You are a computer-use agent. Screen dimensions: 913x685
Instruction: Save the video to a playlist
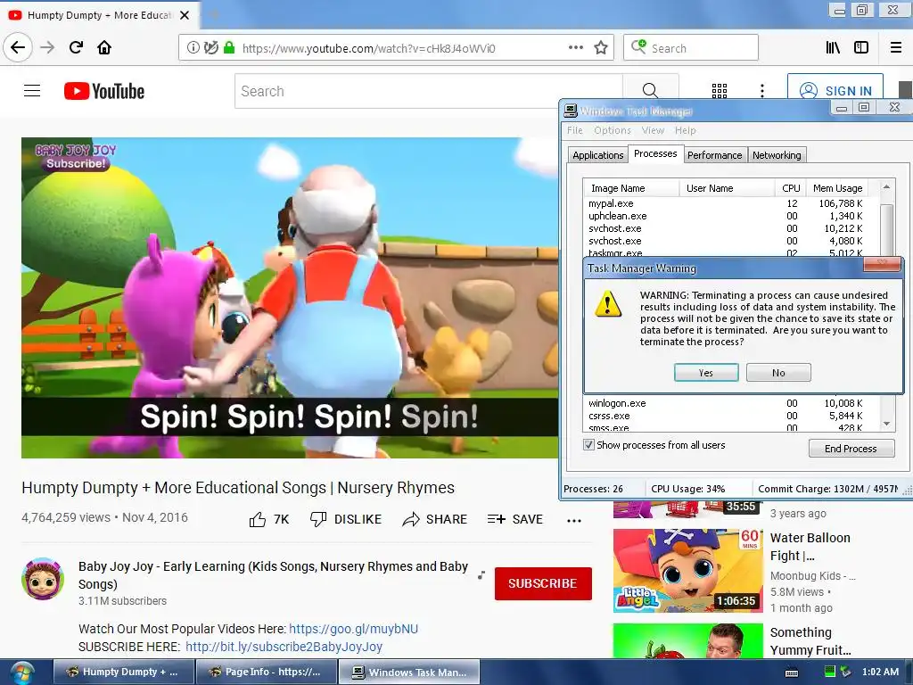tap(515, 519)
